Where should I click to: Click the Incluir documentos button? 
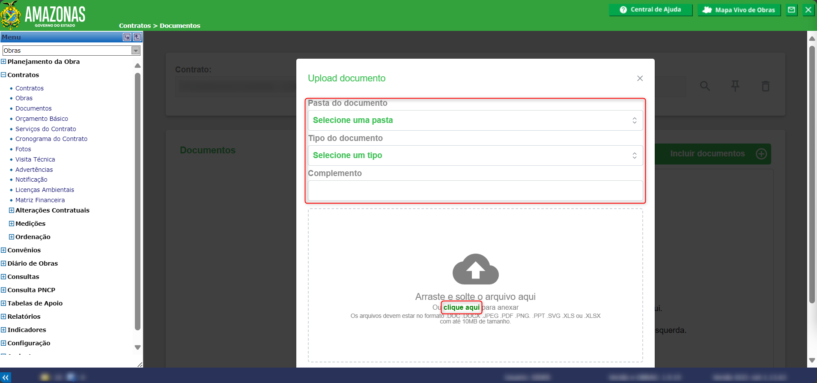pos(713,154)
